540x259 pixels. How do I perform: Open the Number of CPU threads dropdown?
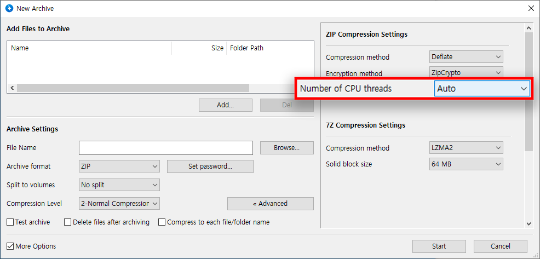pos(482,89)
